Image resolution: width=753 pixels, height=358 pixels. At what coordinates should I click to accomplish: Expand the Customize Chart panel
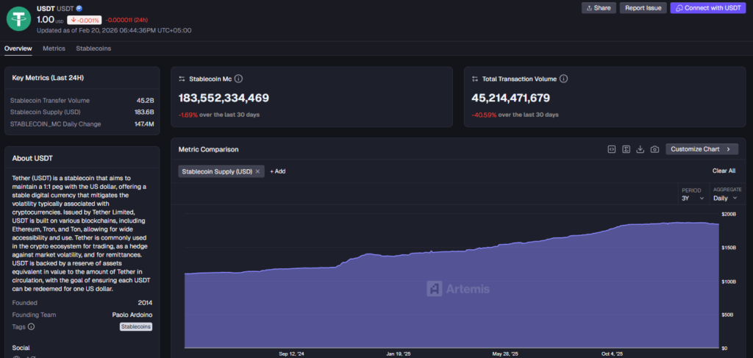tap(702, 149)
